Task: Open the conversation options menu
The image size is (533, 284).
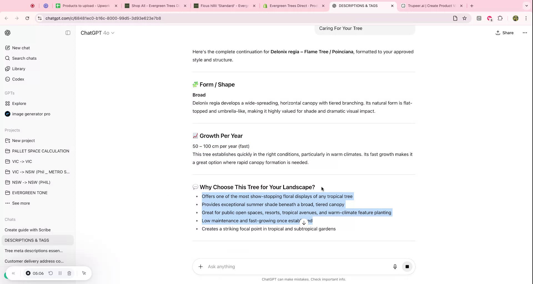Action: pos(525,33)
